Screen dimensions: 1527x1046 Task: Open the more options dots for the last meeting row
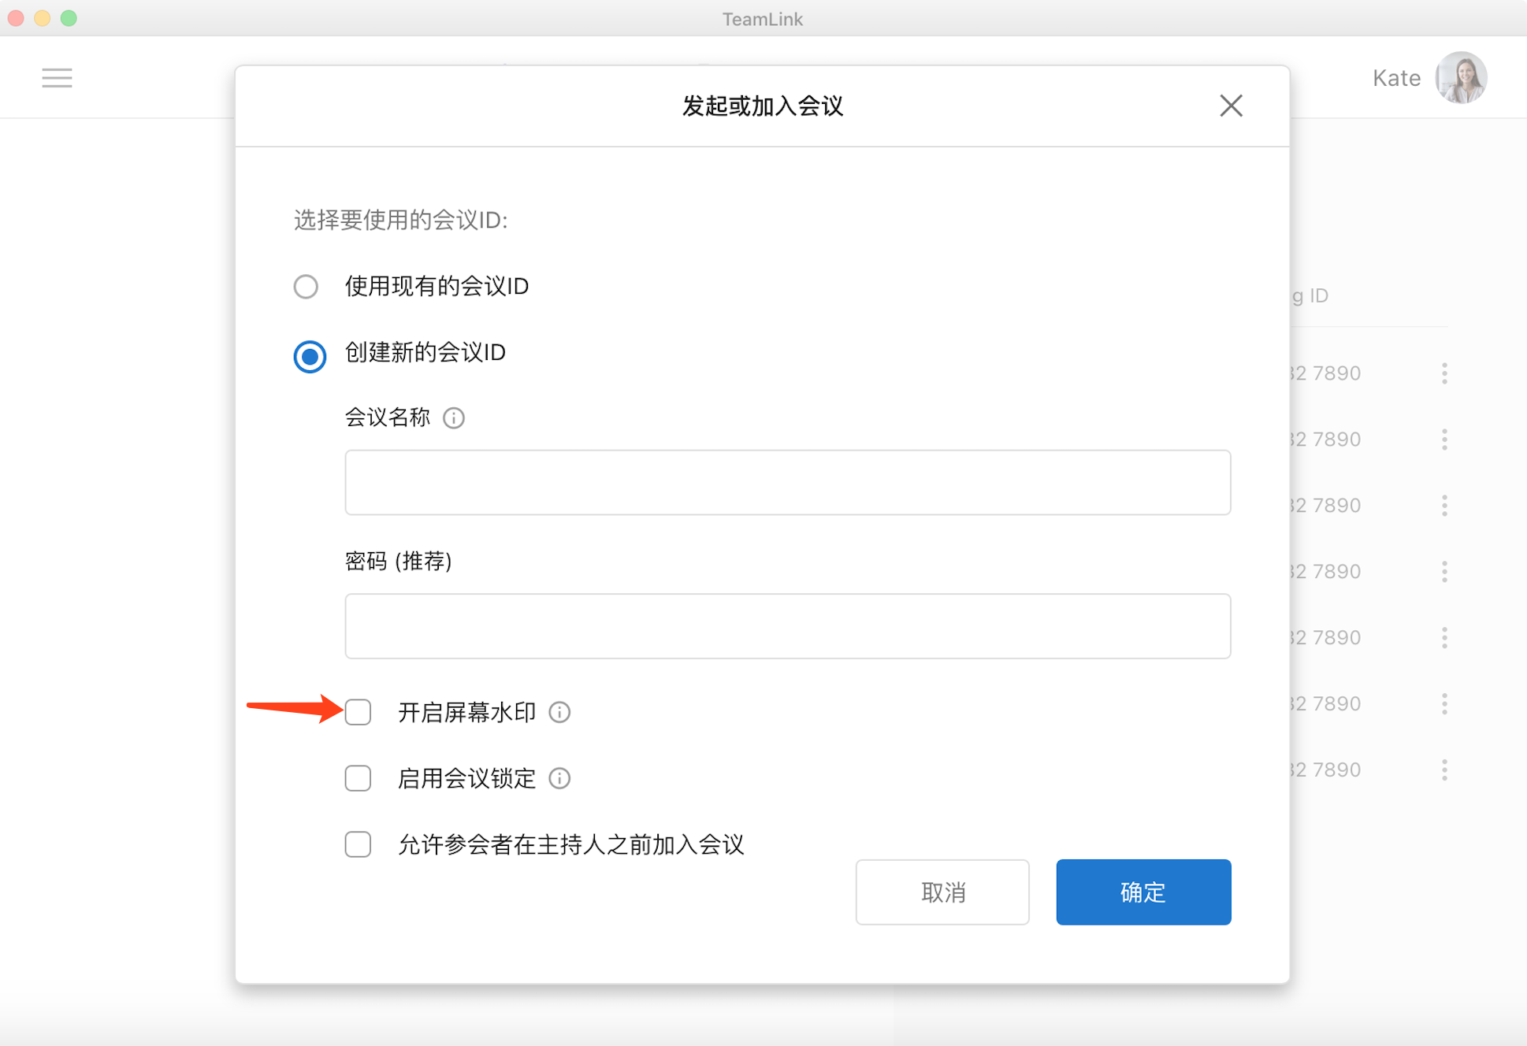(x=1444, y=770)
